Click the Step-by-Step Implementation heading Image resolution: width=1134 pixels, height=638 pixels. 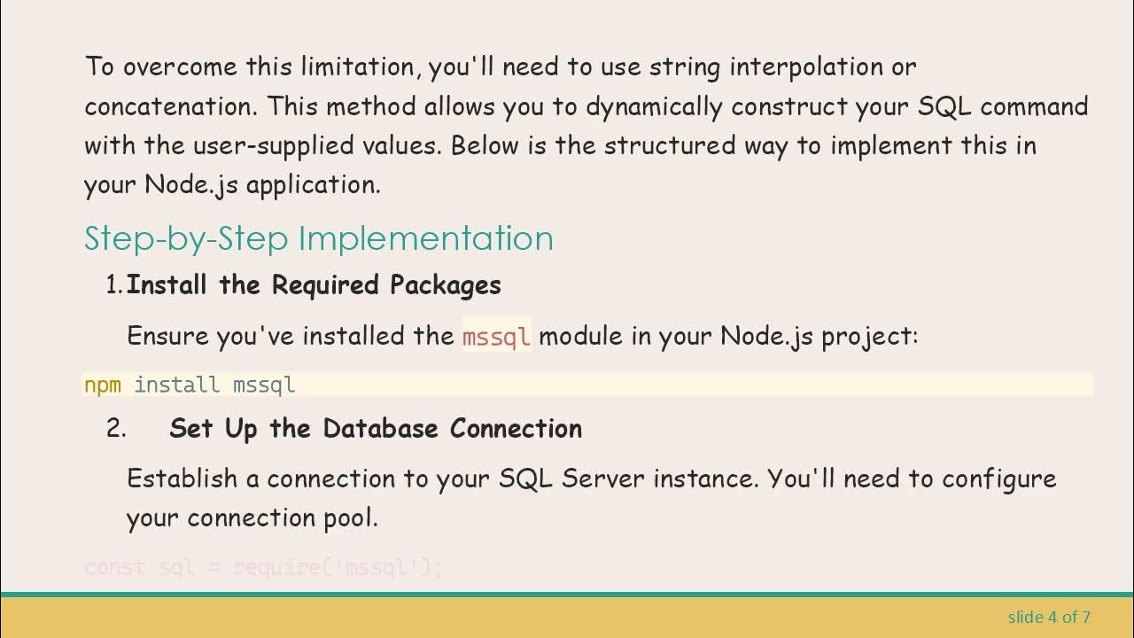click(318, 238)
